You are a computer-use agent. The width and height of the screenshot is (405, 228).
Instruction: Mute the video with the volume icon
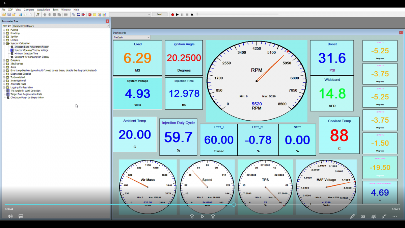point(10,217)
